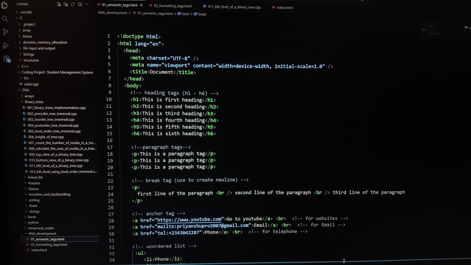Image resolution: width=471 pixels, height=265 pixels.
Task: Follow the https://www.youtube.com link in code
Action: point(189,219)
